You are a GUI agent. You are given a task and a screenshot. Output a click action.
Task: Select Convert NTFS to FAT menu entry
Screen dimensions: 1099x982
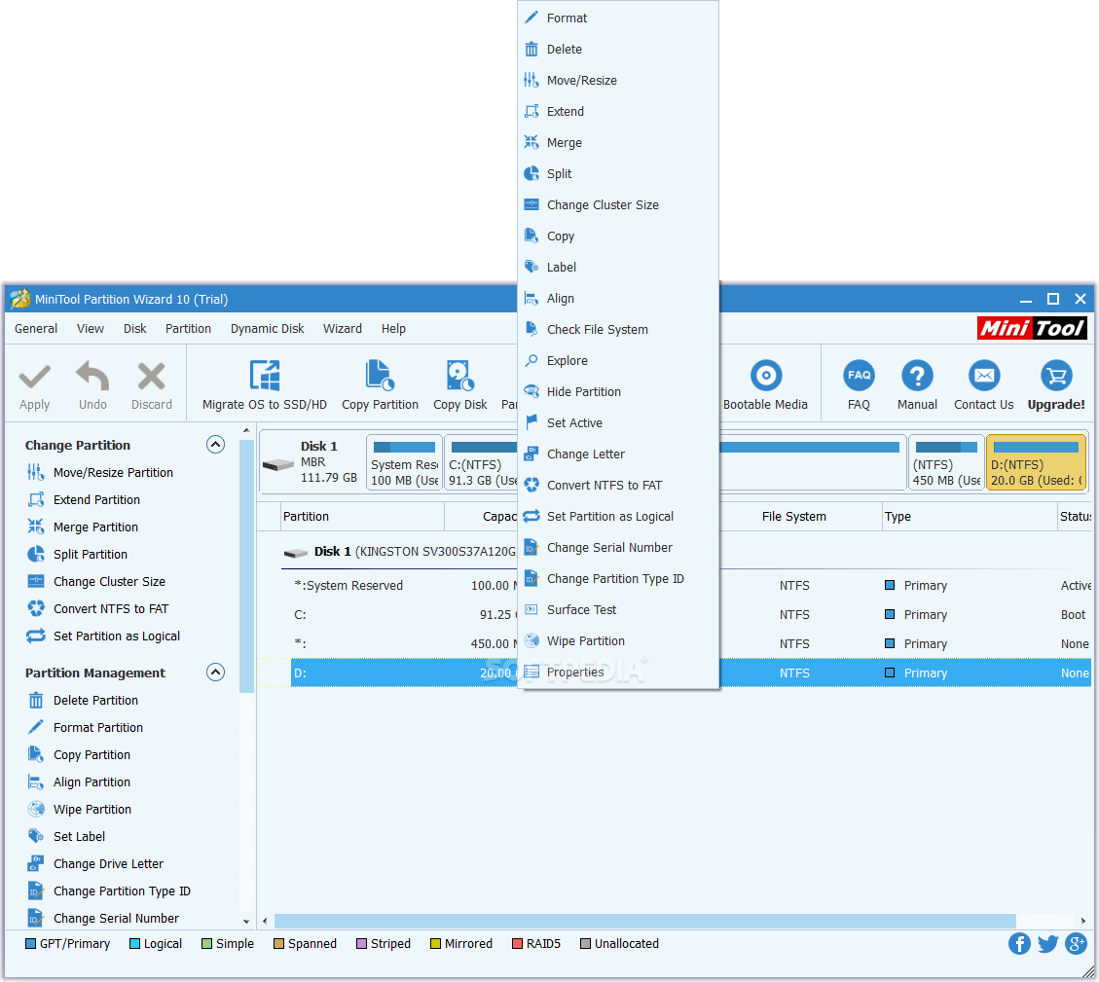(618, 485)
